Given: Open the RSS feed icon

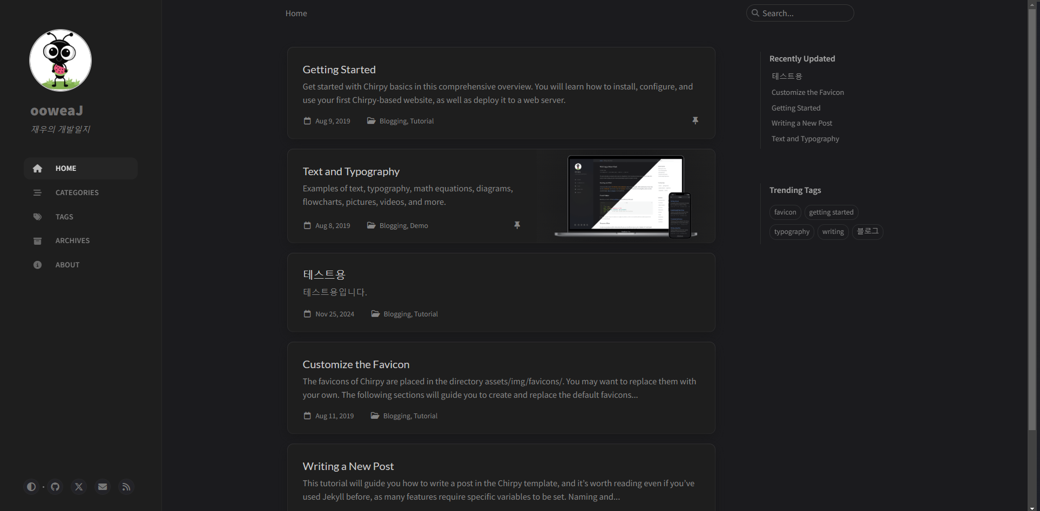Looking at the screenshot, I should click(x=126, y=487).
